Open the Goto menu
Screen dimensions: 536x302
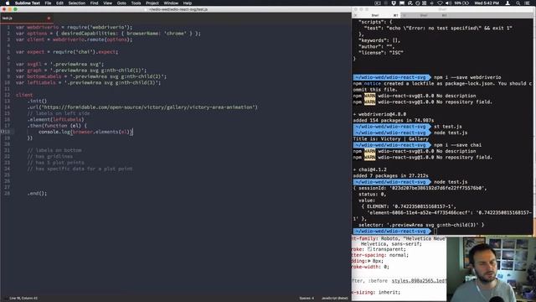click(121, 3)
